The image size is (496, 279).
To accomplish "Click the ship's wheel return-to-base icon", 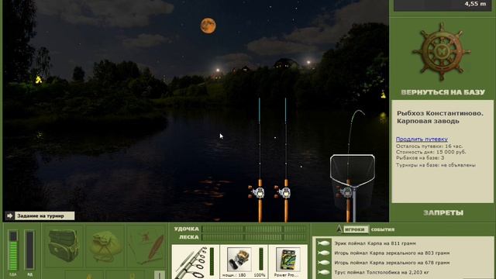I will tap(441, 52).
